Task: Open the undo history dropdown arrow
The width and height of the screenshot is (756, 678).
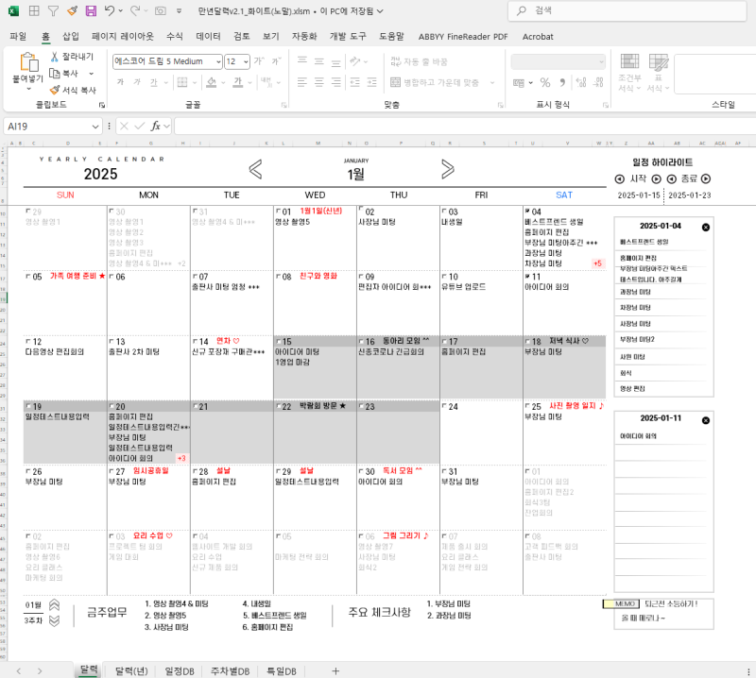Action: 121,10
